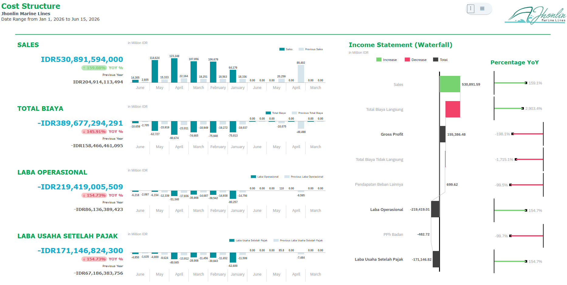
Task: Click the 2,903.4% percentage YoY label
Action: coord(534,108)
